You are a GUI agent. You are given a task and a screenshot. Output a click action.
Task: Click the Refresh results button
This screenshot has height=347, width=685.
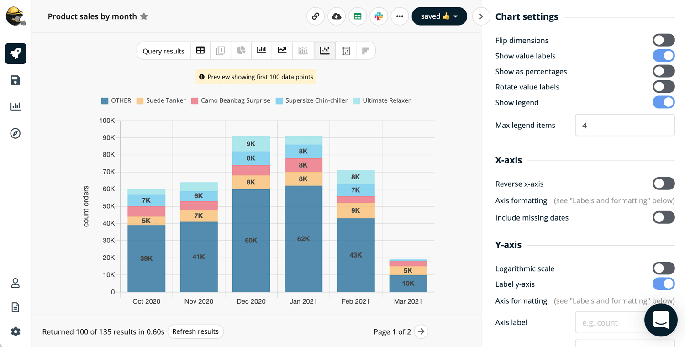pyautogui.click(x=195, y=331)
